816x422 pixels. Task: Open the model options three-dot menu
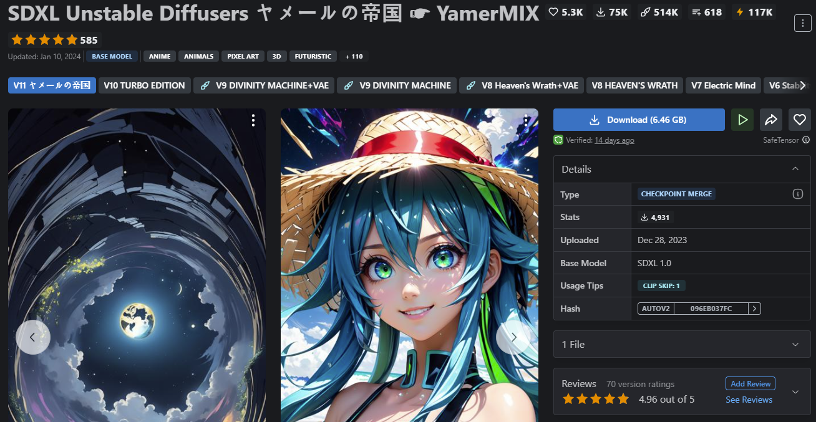[802, 24]
